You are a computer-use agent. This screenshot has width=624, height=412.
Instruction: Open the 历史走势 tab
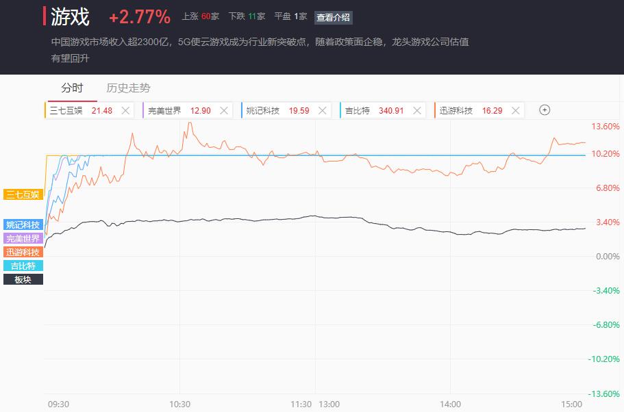pyautogui.click(x=128, y=88)
